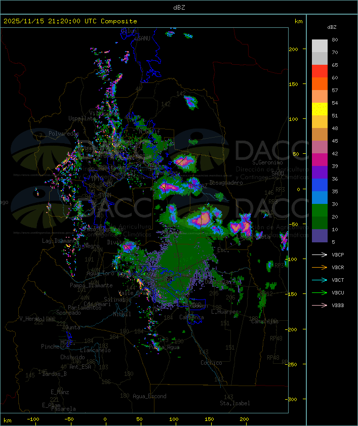Click the 5 value on the color scale
358x426 pixels.
[333, 242]
